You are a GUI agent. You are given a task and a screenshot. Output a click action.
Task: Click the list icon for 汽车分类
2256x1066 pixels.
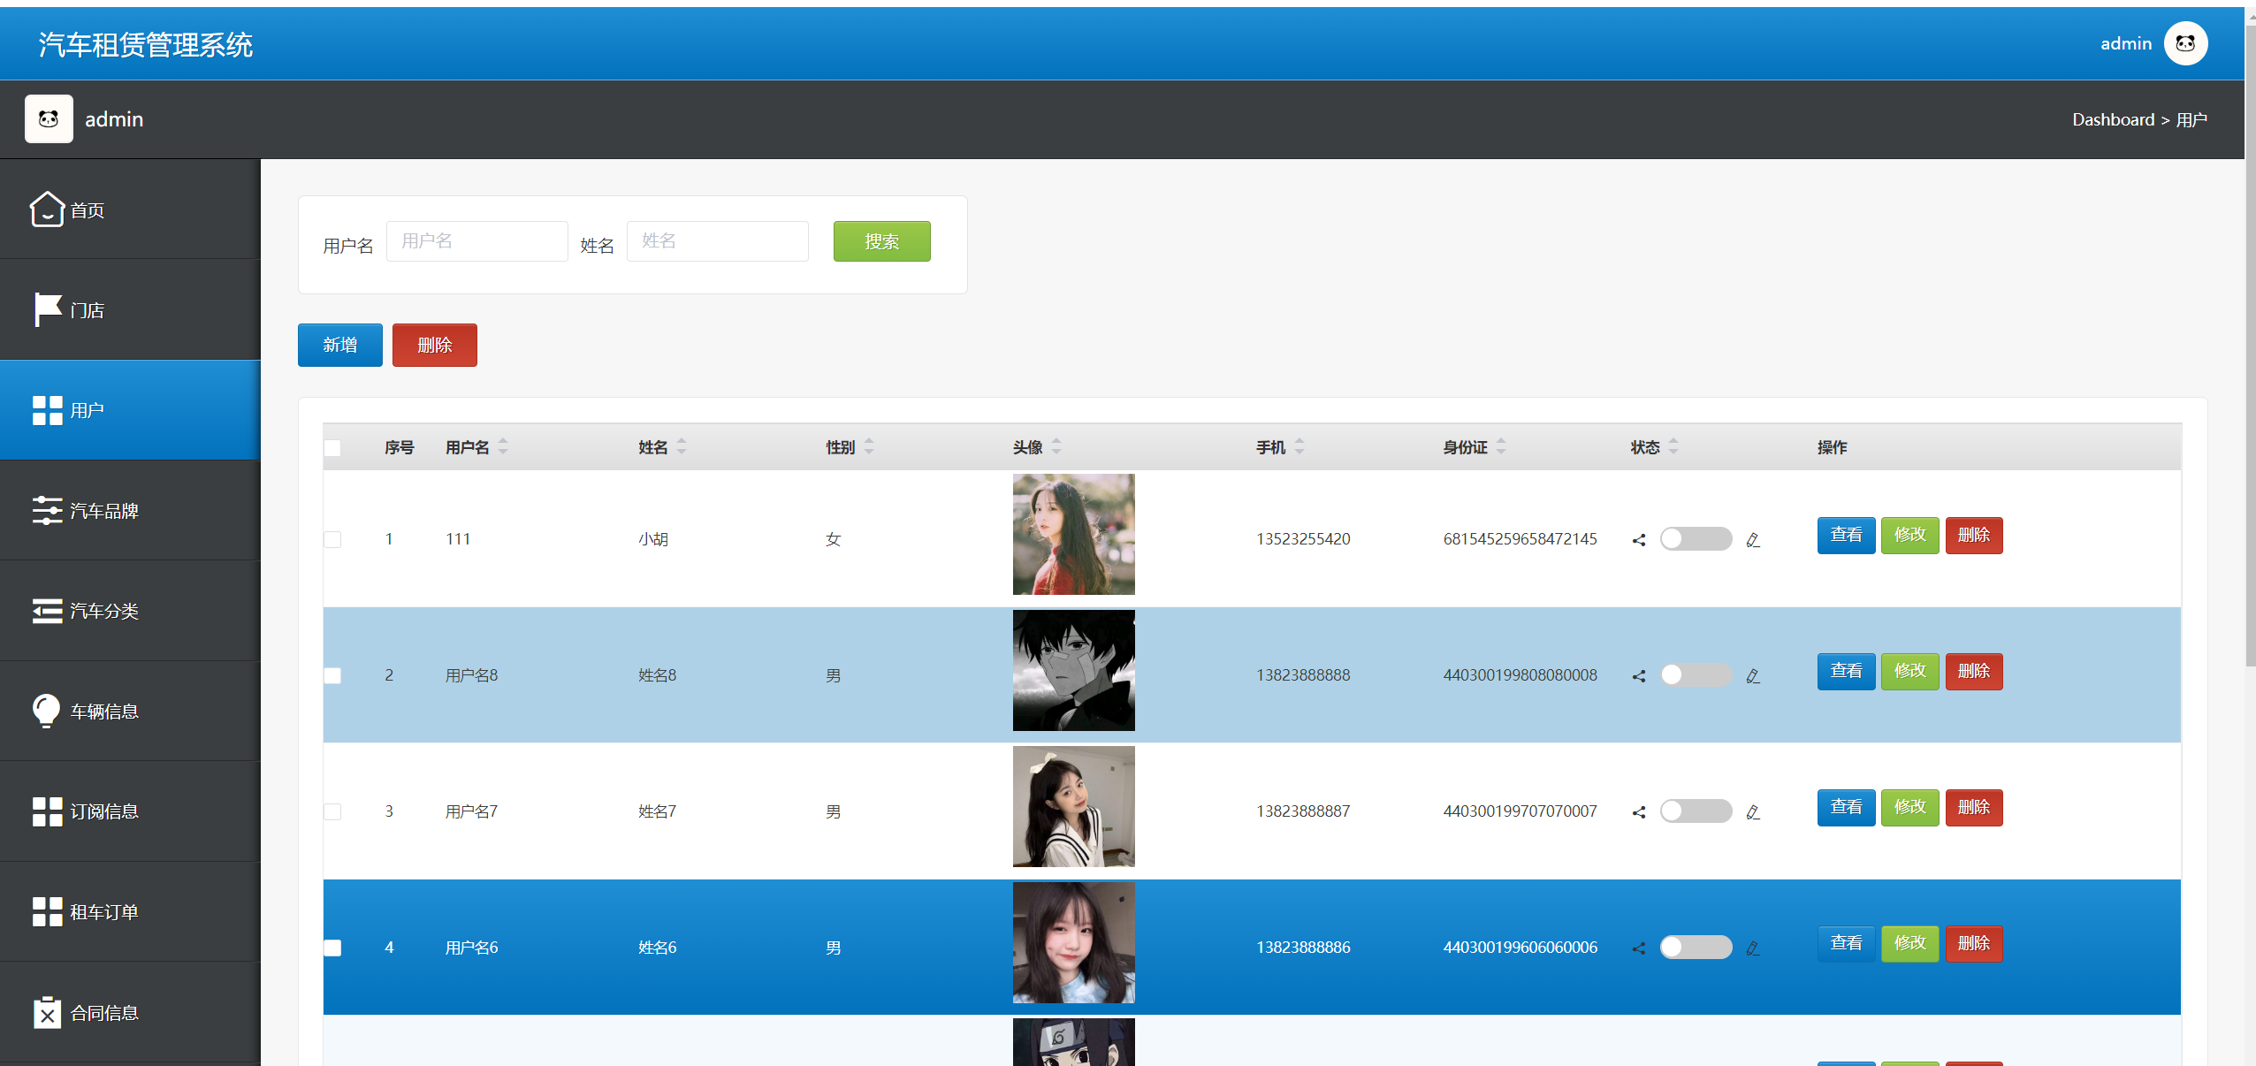tap(47, 611)
